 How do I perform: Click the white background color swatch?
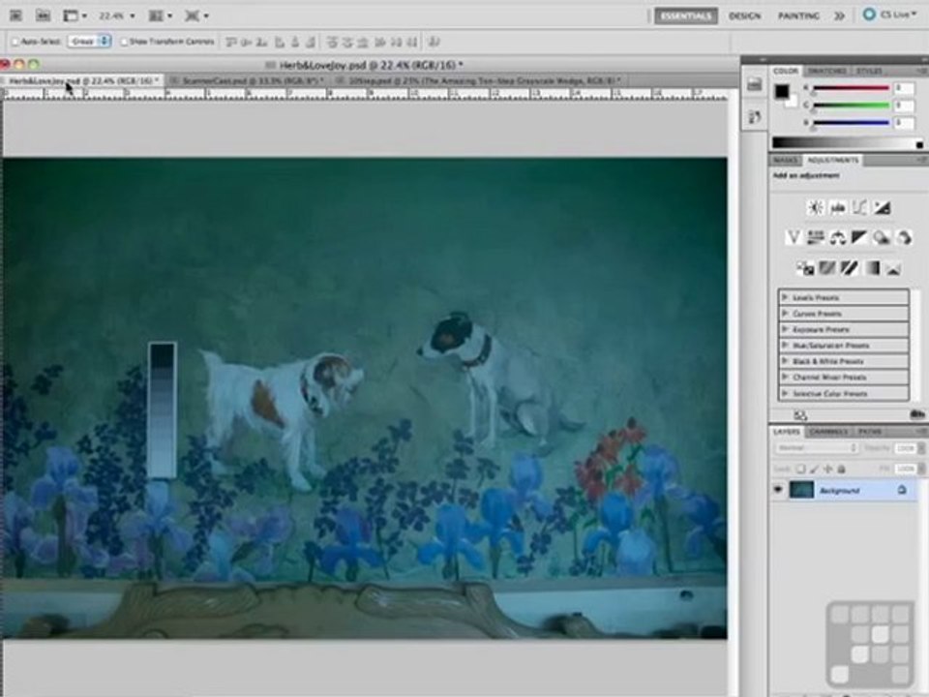(793, 102)
